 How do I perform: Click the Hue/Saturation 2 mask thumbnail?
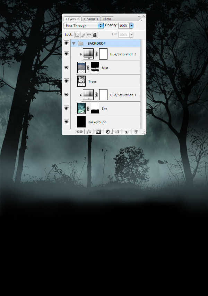pyautogui.click(x=103, y=54)
